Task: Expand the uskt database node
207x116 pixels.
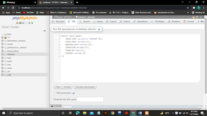Action: tap(2, 75)
